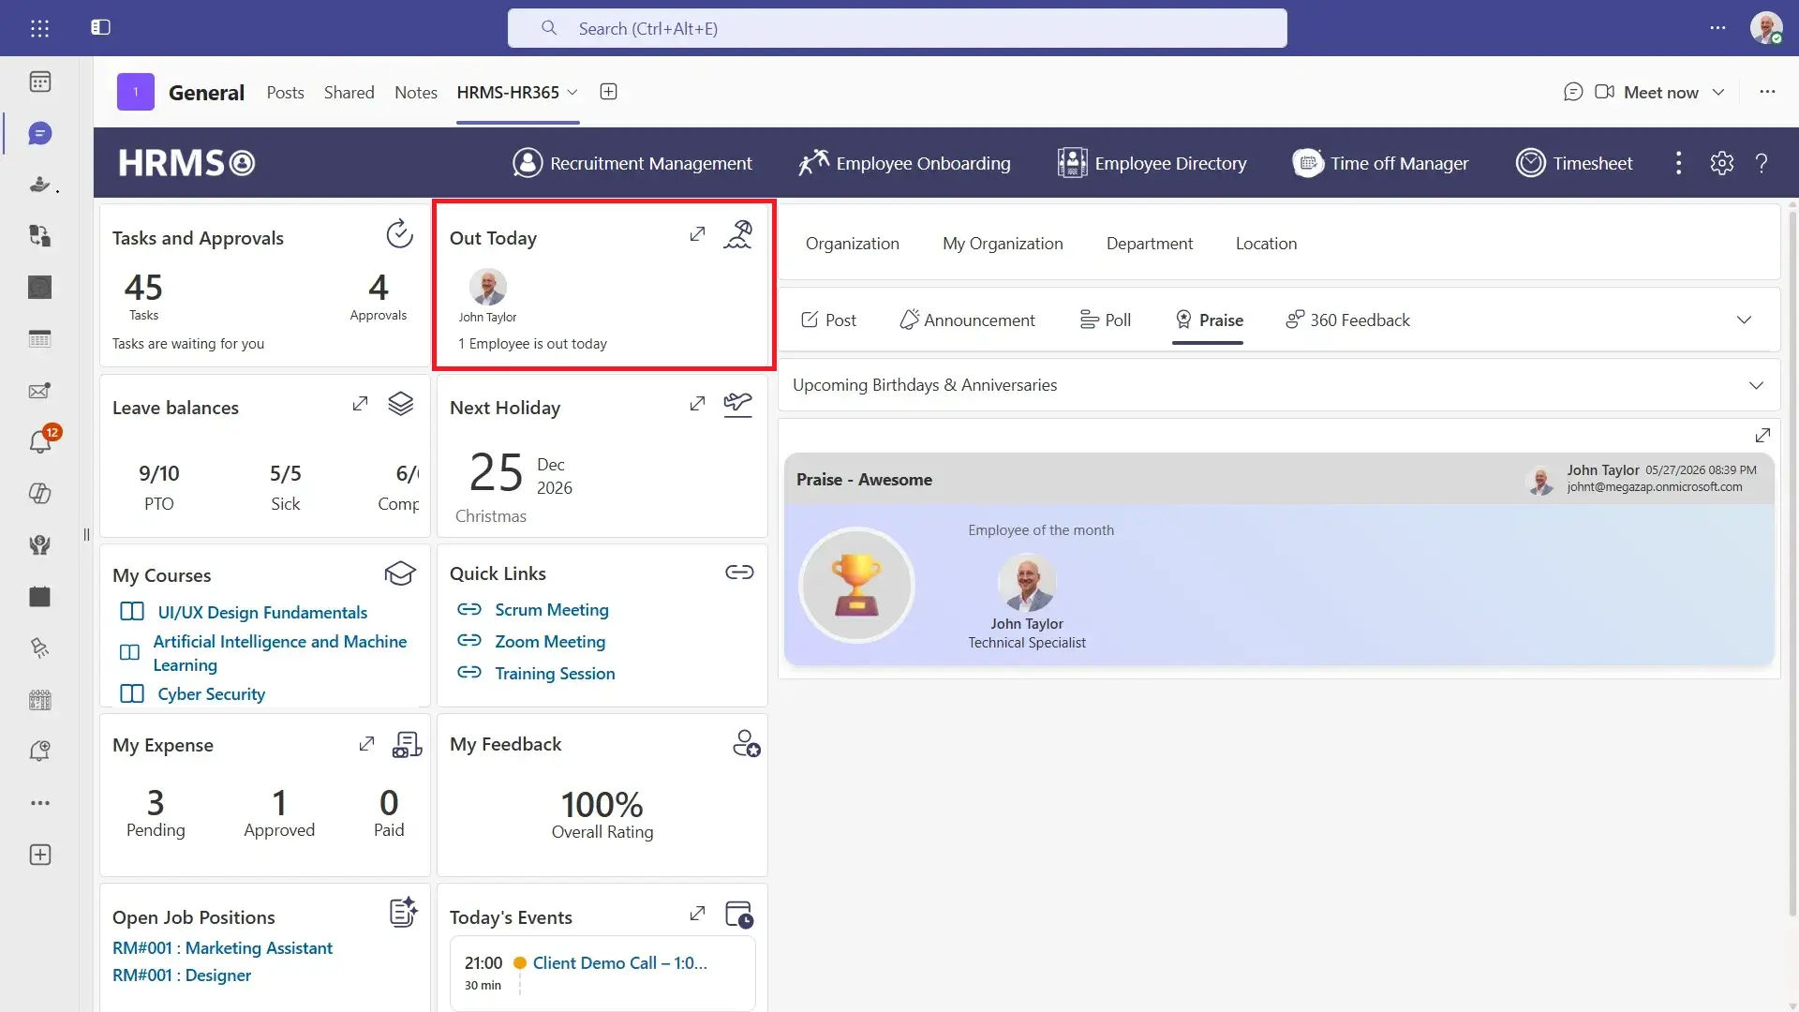Open Meet now dropdown arrow
Screen dimensions: 1799x1012
1718,92
